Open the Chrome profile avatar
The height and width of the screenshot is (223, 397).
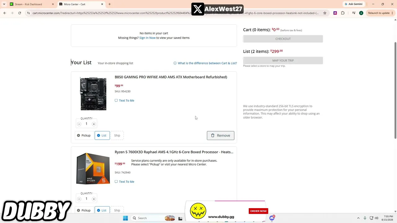pos(361,13)
